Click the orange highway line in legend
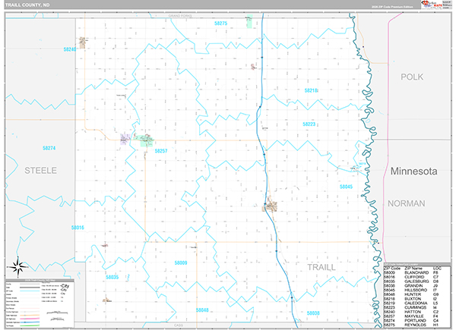This screenshot has height=330, width=456. click(x=30, y=316)
